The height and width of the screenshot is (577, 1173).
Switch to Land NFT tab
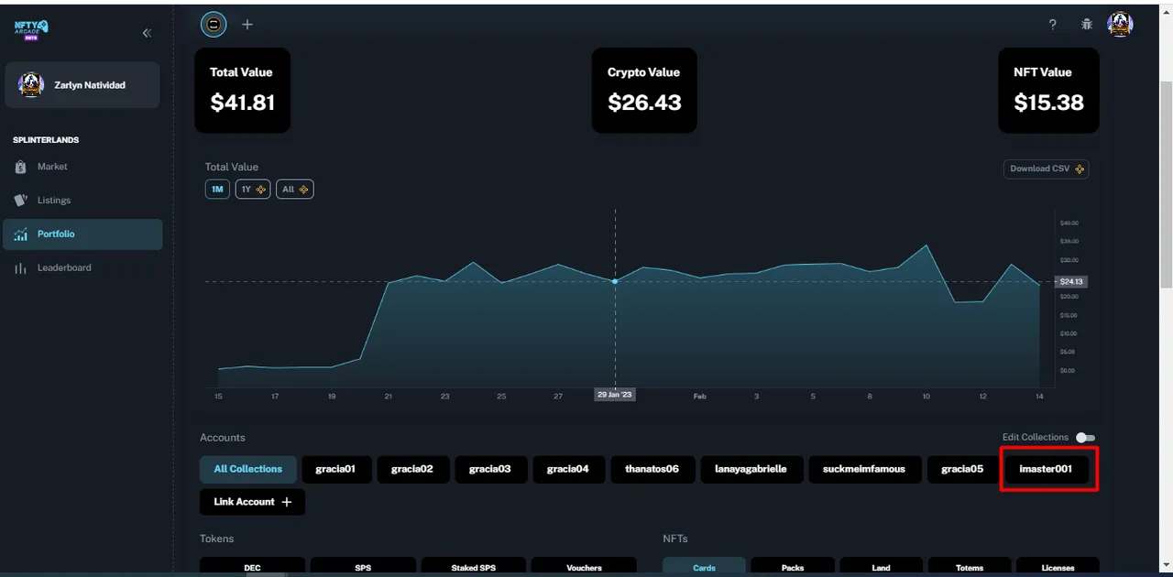point(881,567)
